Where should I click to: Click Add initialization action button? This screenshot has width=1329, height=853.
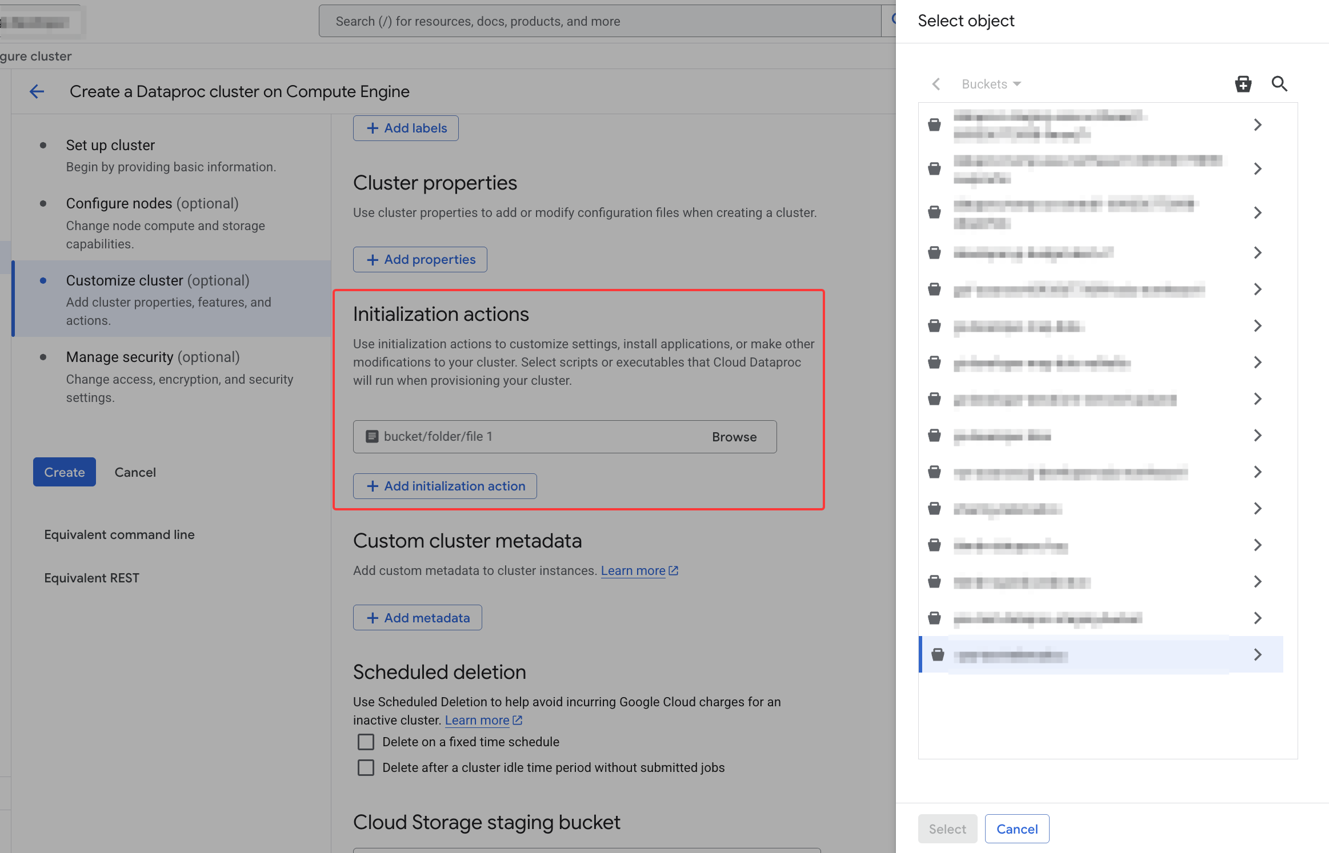tap(445, 486)
